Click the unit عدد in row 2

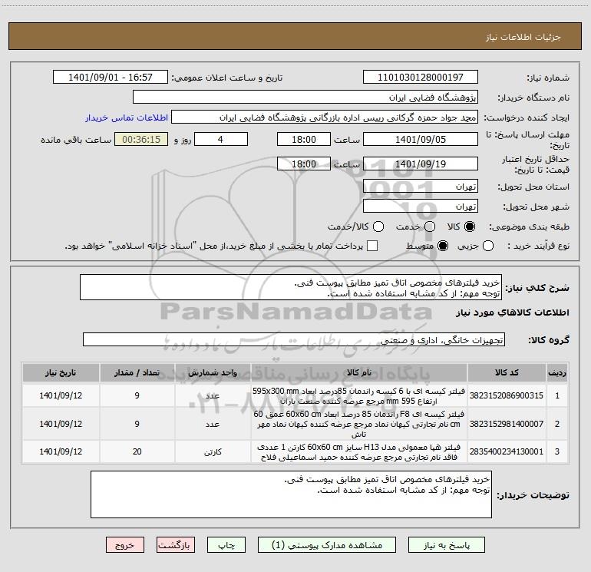pyautogui.click(x=213, y=424)
